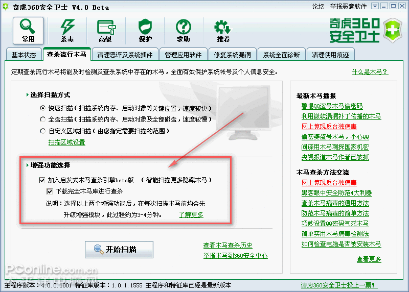The width and height of the screenshot is (409, 292).
Task: Click 主程序版本：4.0.0.1001 status text
Action: (38, 285)
